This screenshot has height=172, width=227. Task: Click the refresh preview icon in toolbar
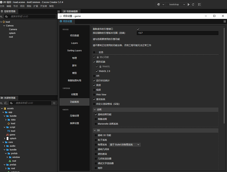(x=193, y=4)
